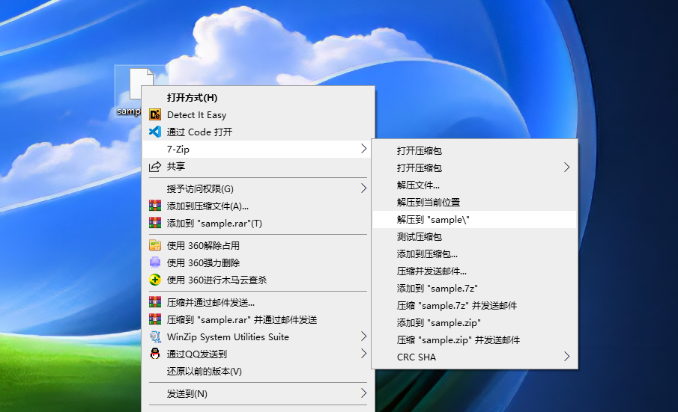Viewport: 678px width, 412px height.
Task: Click WinRAR icon beside 压缩到 "sample.rar" 并通过邮件发送
Action: [x=155, y=319]
